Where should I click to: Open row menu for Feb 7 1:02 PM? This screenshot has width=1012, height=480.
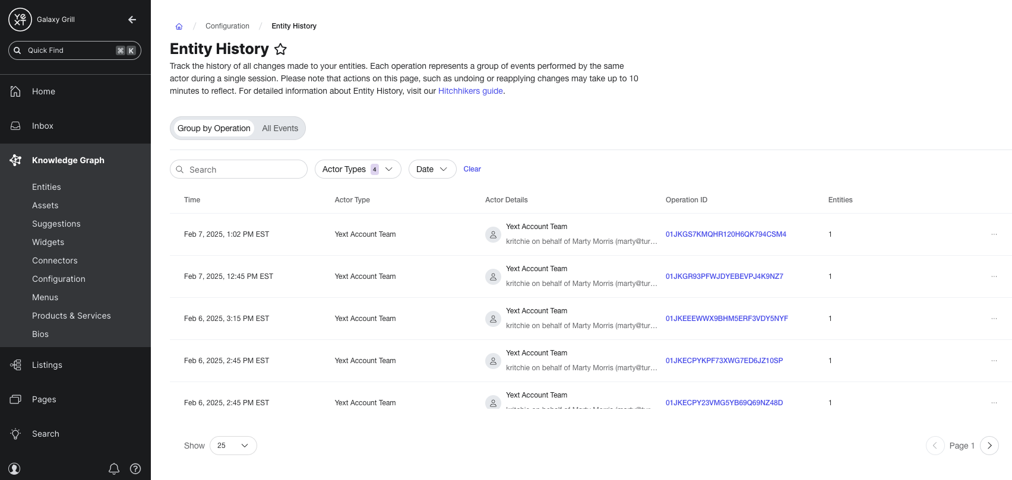tap(994, 234)
